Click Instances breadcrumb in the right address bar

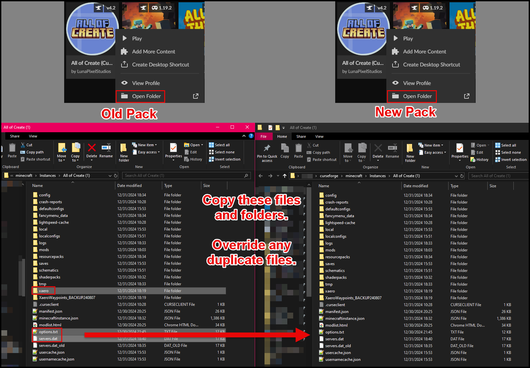[378, 176]
